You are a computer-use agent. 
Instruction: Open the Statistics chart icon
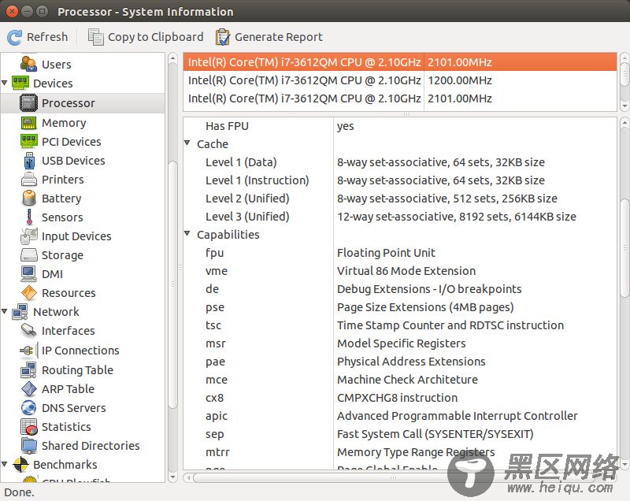click(29, 427)
